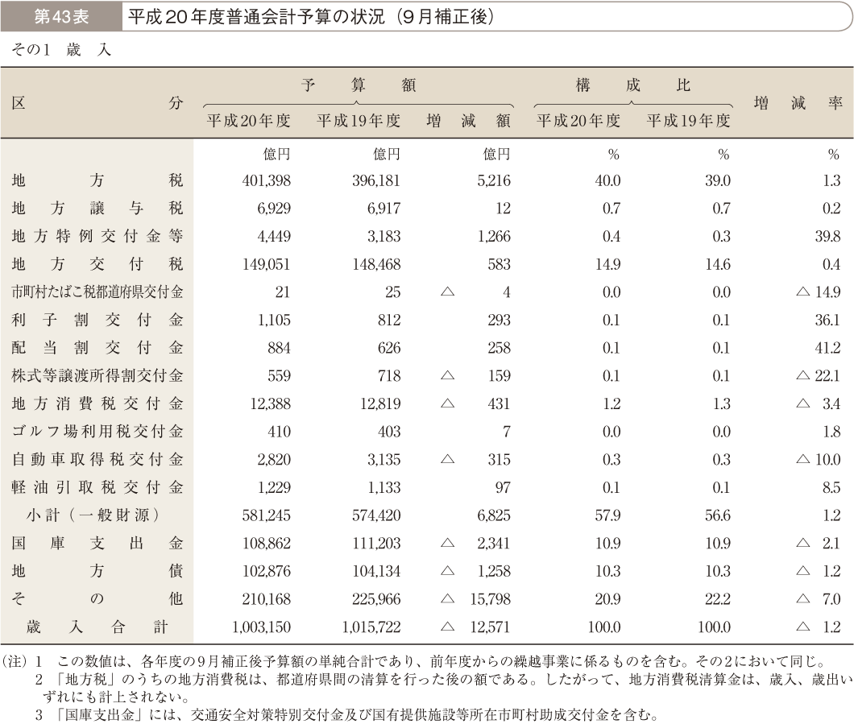Click the triangle marker before 2,341 in 国庫支出金 row
This screenshot has height=724, width=854.
tap(447, 543)
